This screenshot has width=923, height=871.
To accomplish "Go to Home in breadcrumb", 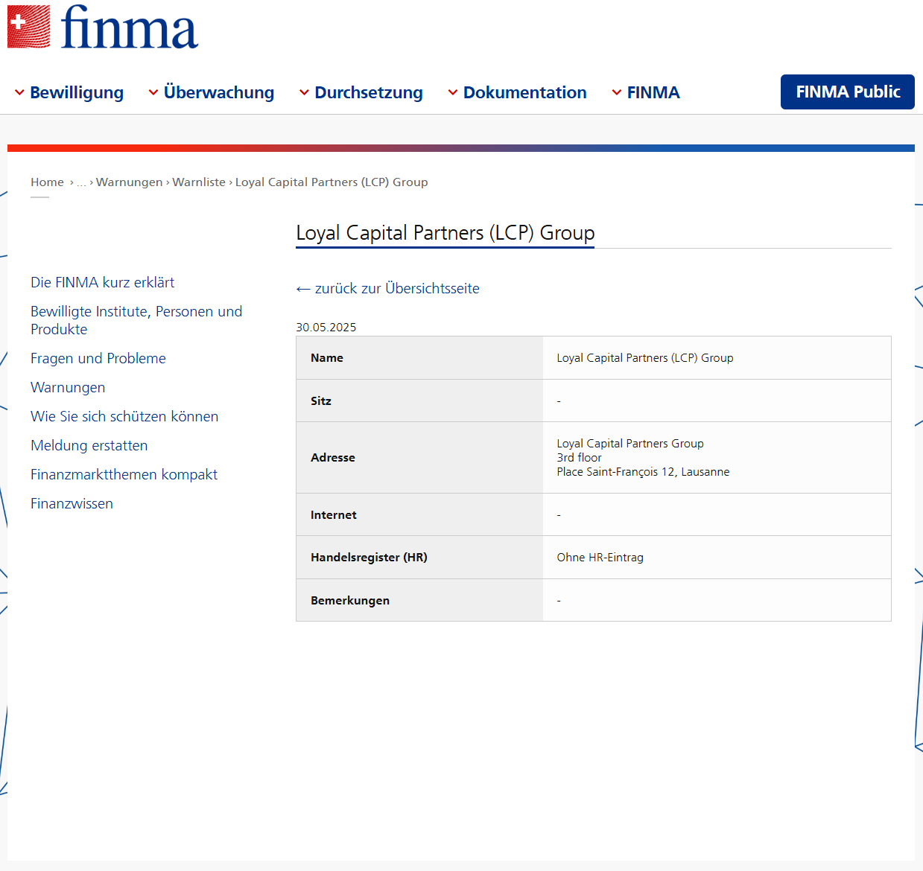I will click(47, 182).
